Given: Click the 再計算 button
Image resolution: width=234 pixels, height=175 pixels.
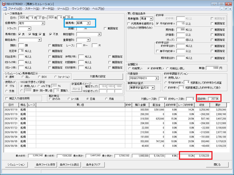Looking at the screenshot, I should click(76, 89).
